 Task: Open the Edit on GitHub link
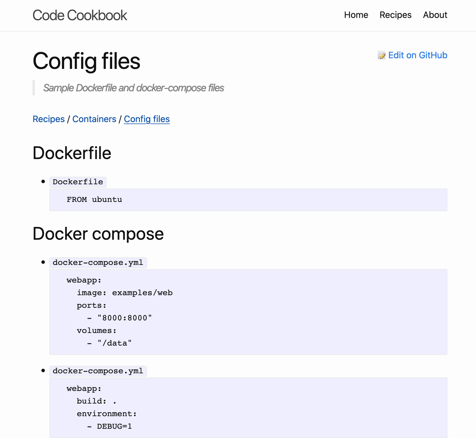[x=418, y=55]
